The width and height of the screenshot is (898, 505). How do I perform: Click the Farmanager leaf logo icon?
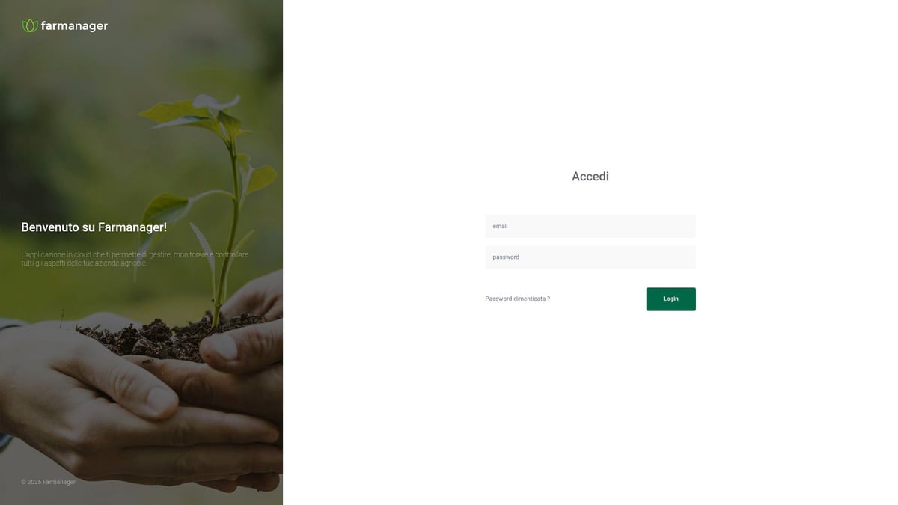coord(30,26)
